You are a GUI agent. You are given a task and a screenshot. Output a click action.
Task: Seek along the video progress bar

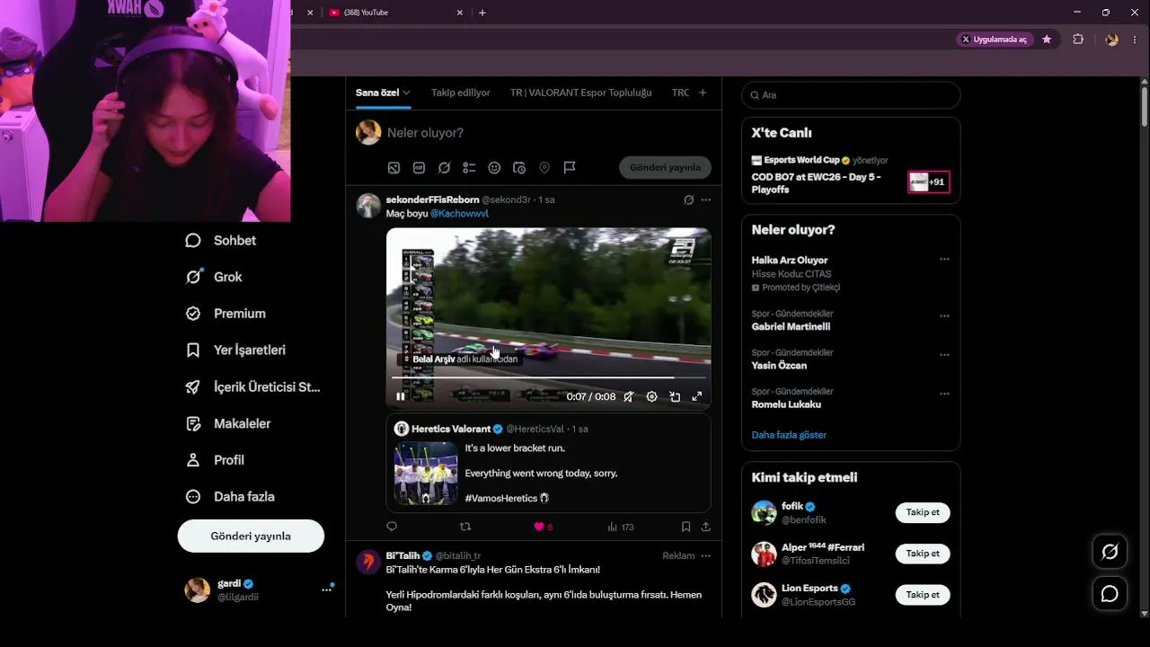click(548, 377)
